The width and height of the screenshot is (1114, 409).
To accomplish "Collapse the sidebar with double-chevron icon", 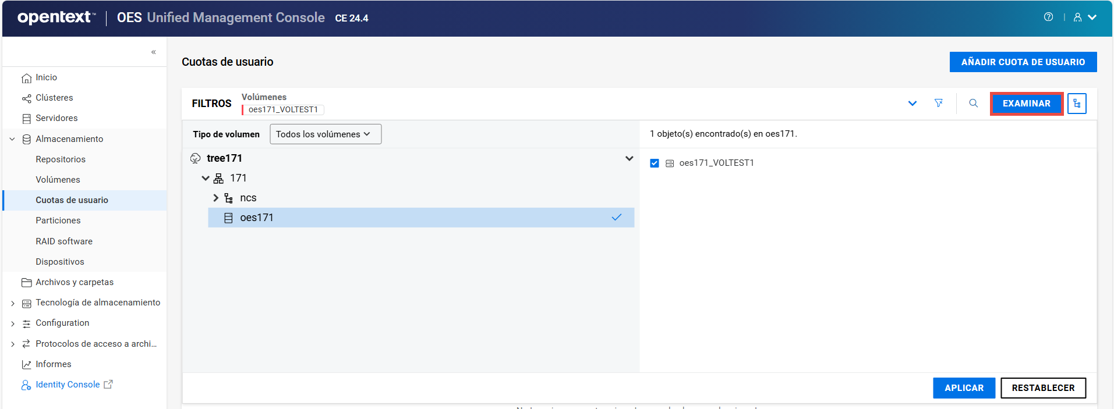I will 154,52.
